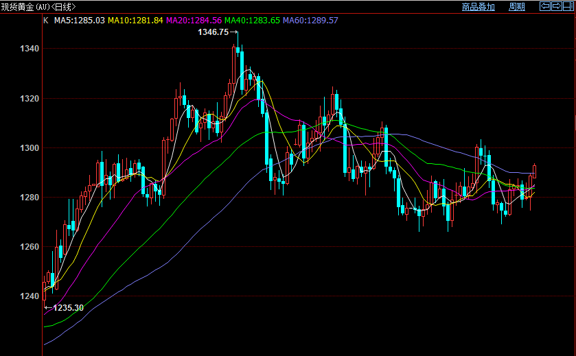Click the 1340 price axis label
Image resolution: width=576 pixels, height=356 pixels.
click(x=30, y=49)
